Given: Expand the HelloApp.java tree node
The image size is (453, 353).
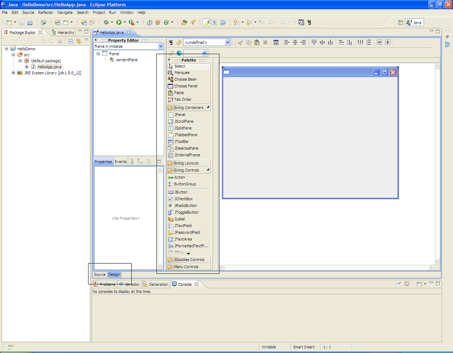Looking at the screenshot, I should [27, 67].
